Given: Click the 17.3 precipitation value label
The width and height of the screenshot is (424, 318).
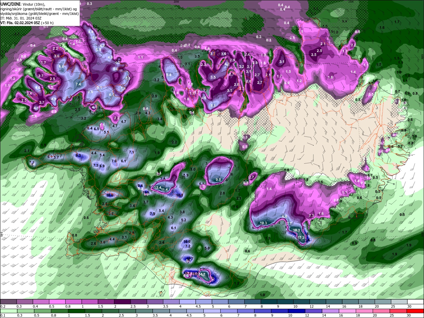Looking at the screenshot, I should [x=301, y=238].
